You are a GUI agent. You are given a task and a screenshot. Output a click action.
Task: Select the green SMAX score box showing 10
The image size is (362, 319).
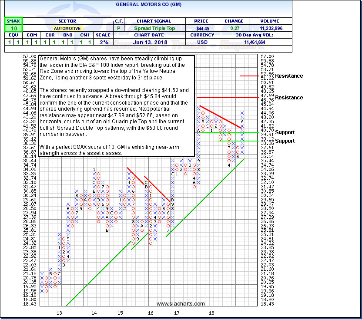(x=13, y=28)
